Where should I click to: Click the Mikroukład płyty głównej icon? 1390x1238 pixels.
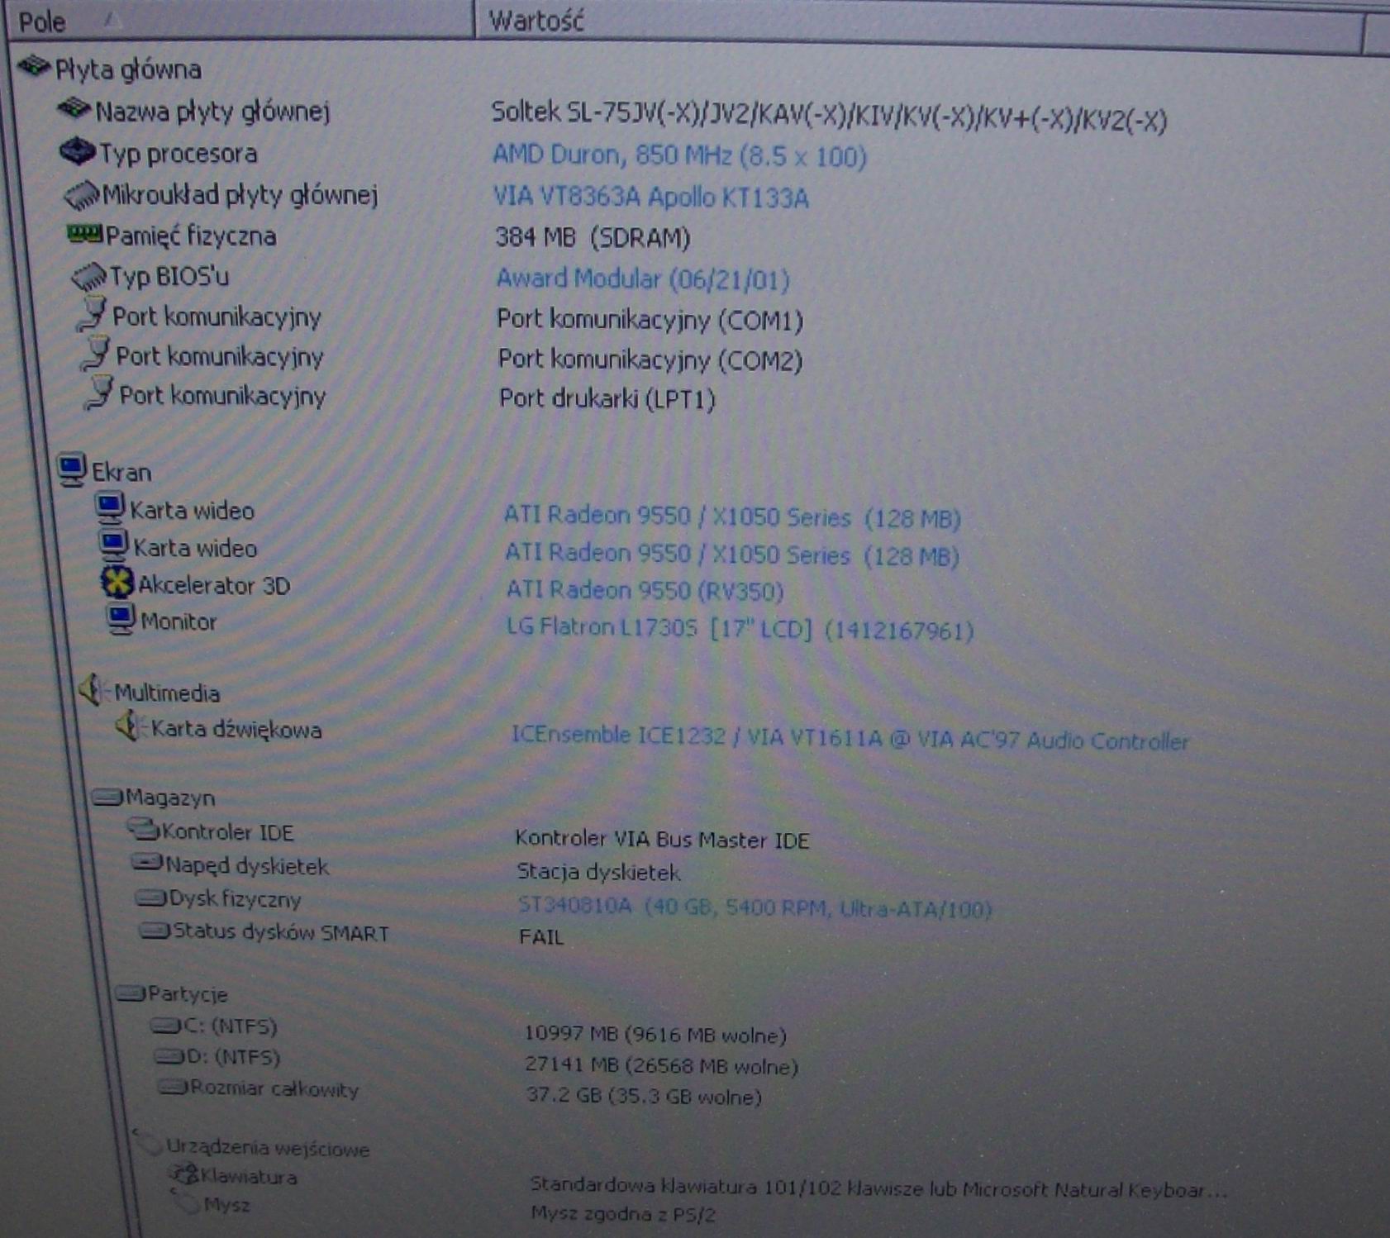pyautogui.click(x=82, y=195)
